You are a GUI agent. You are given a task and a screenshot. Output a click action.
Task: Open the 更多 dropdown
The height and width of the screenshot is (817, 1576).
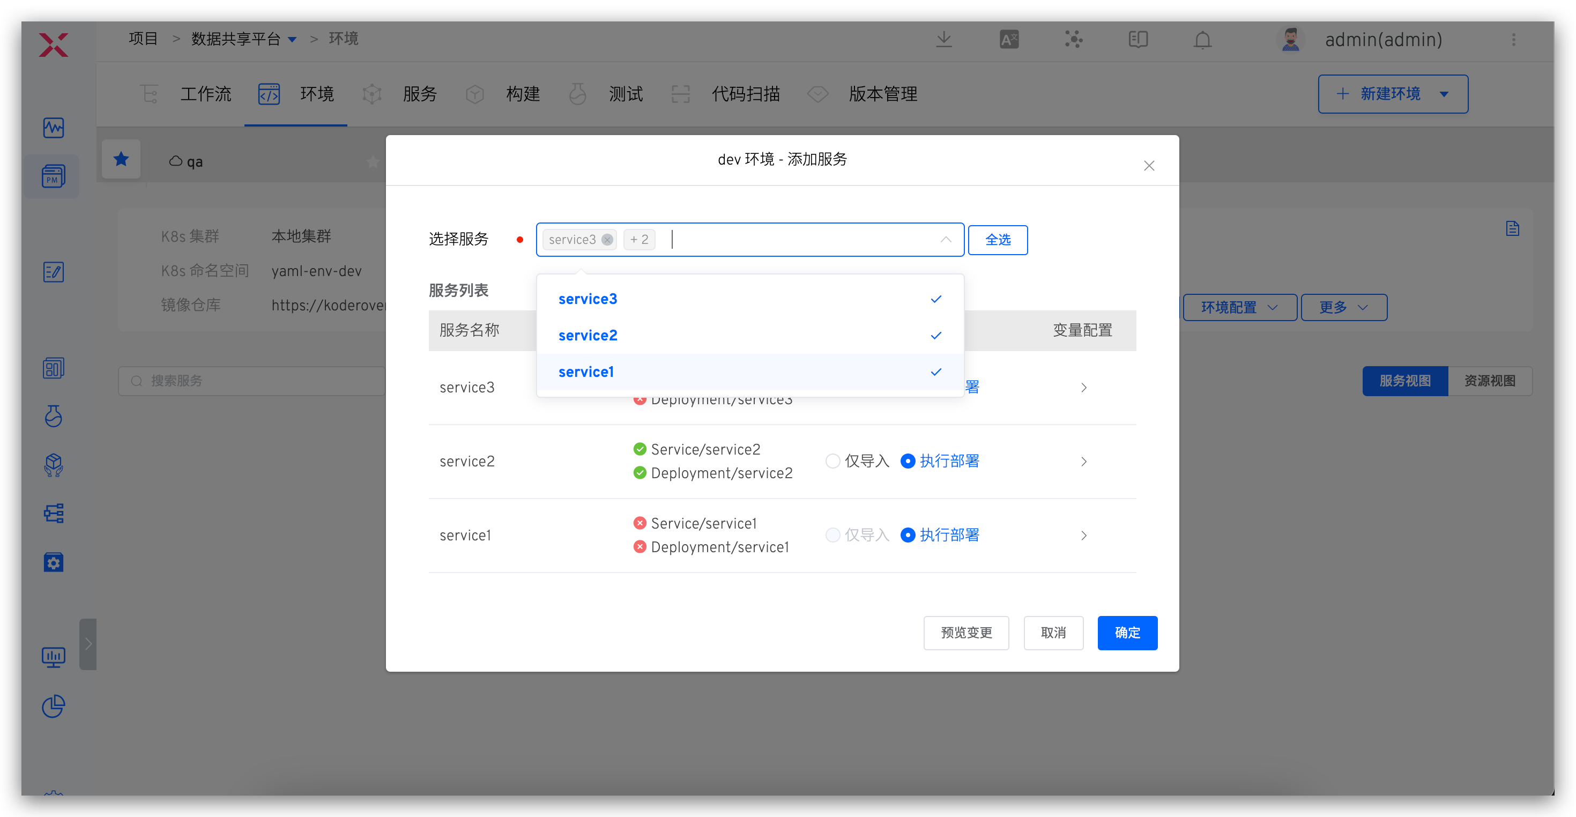point(1343,307)
